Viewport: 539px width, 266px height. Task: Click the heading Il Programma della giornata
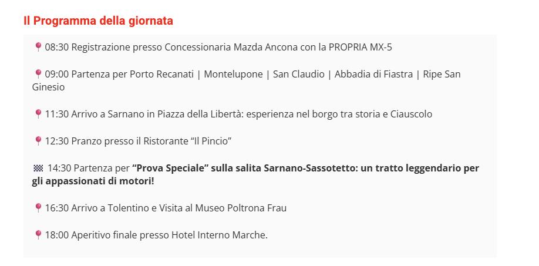(x=98, y=21)
